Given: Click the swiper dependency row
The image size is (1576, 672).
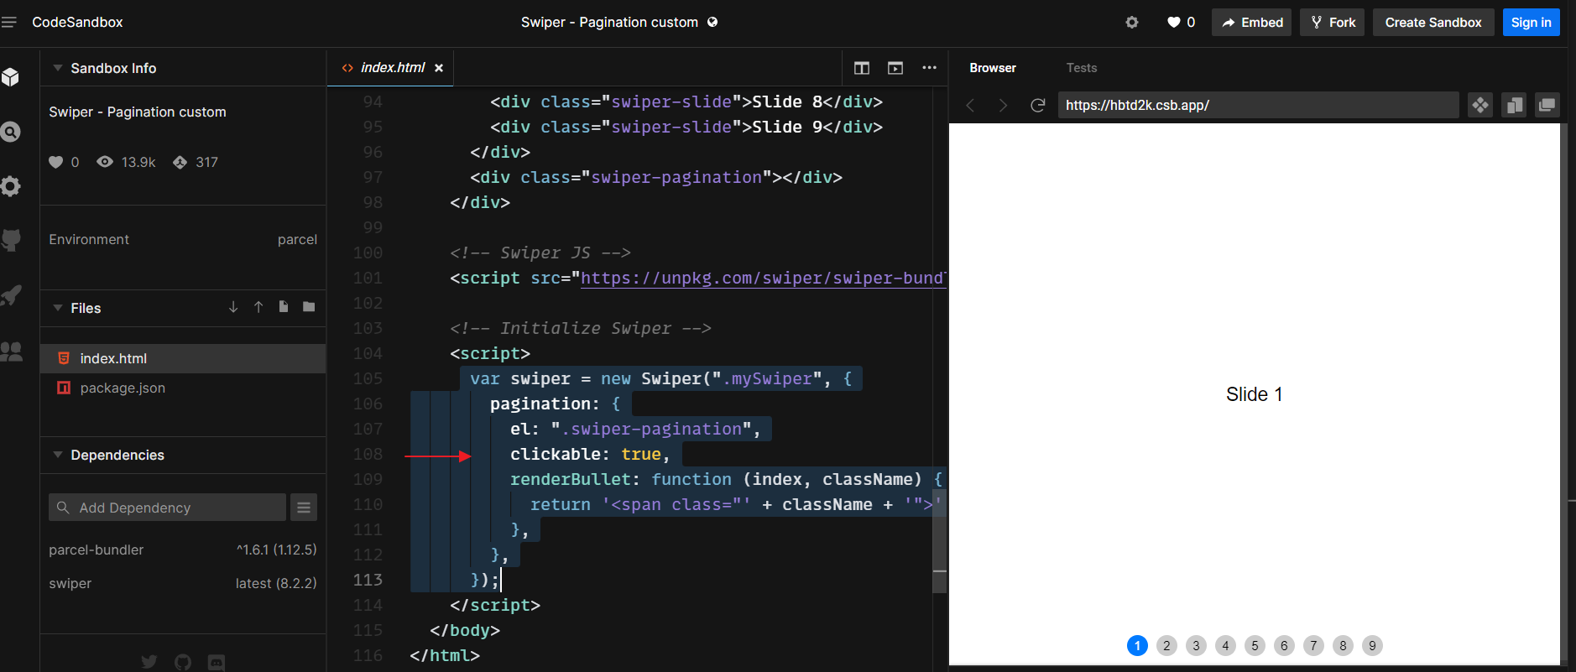Looking at the screenshot, I should 183,583.
